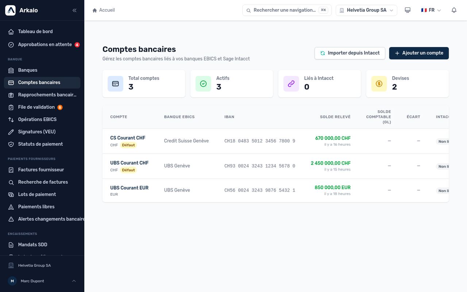Click the Signatures (VEU) pen icon

[11, 132]
